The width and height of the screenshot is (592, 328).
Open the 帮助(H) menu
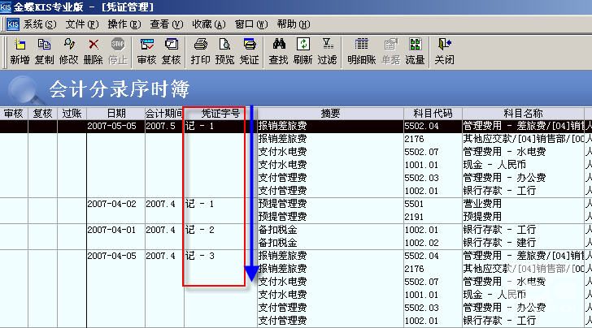point(293,24)
